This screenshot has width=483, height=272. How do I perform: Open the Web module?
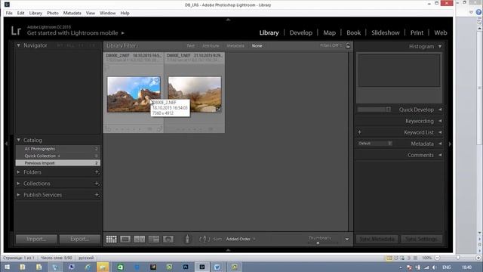coord(441,32)
